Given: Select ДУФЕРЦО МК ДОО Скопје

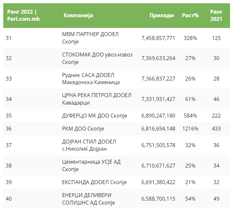Looking at the screenshot, I should (x=95, y=116).
